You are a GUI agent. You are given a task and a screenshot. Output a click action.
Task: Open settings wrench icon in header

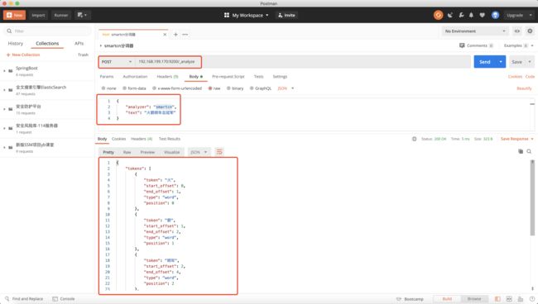[461, 15]
